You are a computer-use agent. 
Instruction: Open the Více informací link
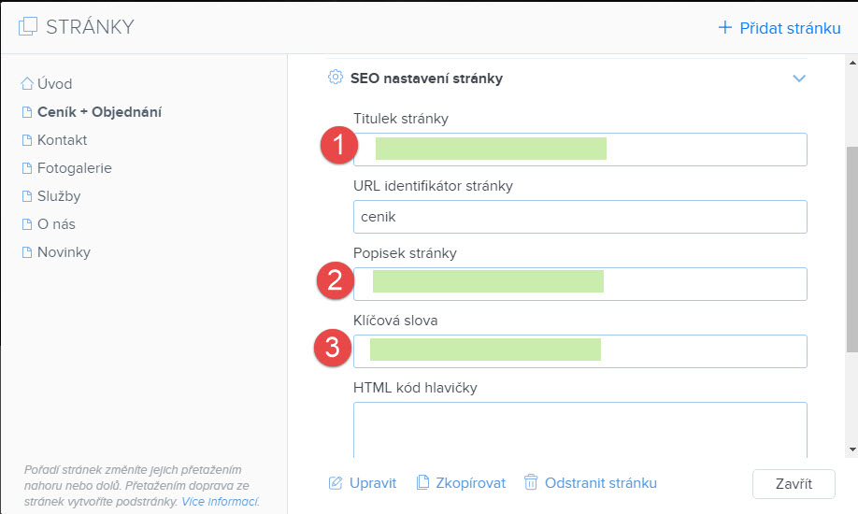click(220, 502)
